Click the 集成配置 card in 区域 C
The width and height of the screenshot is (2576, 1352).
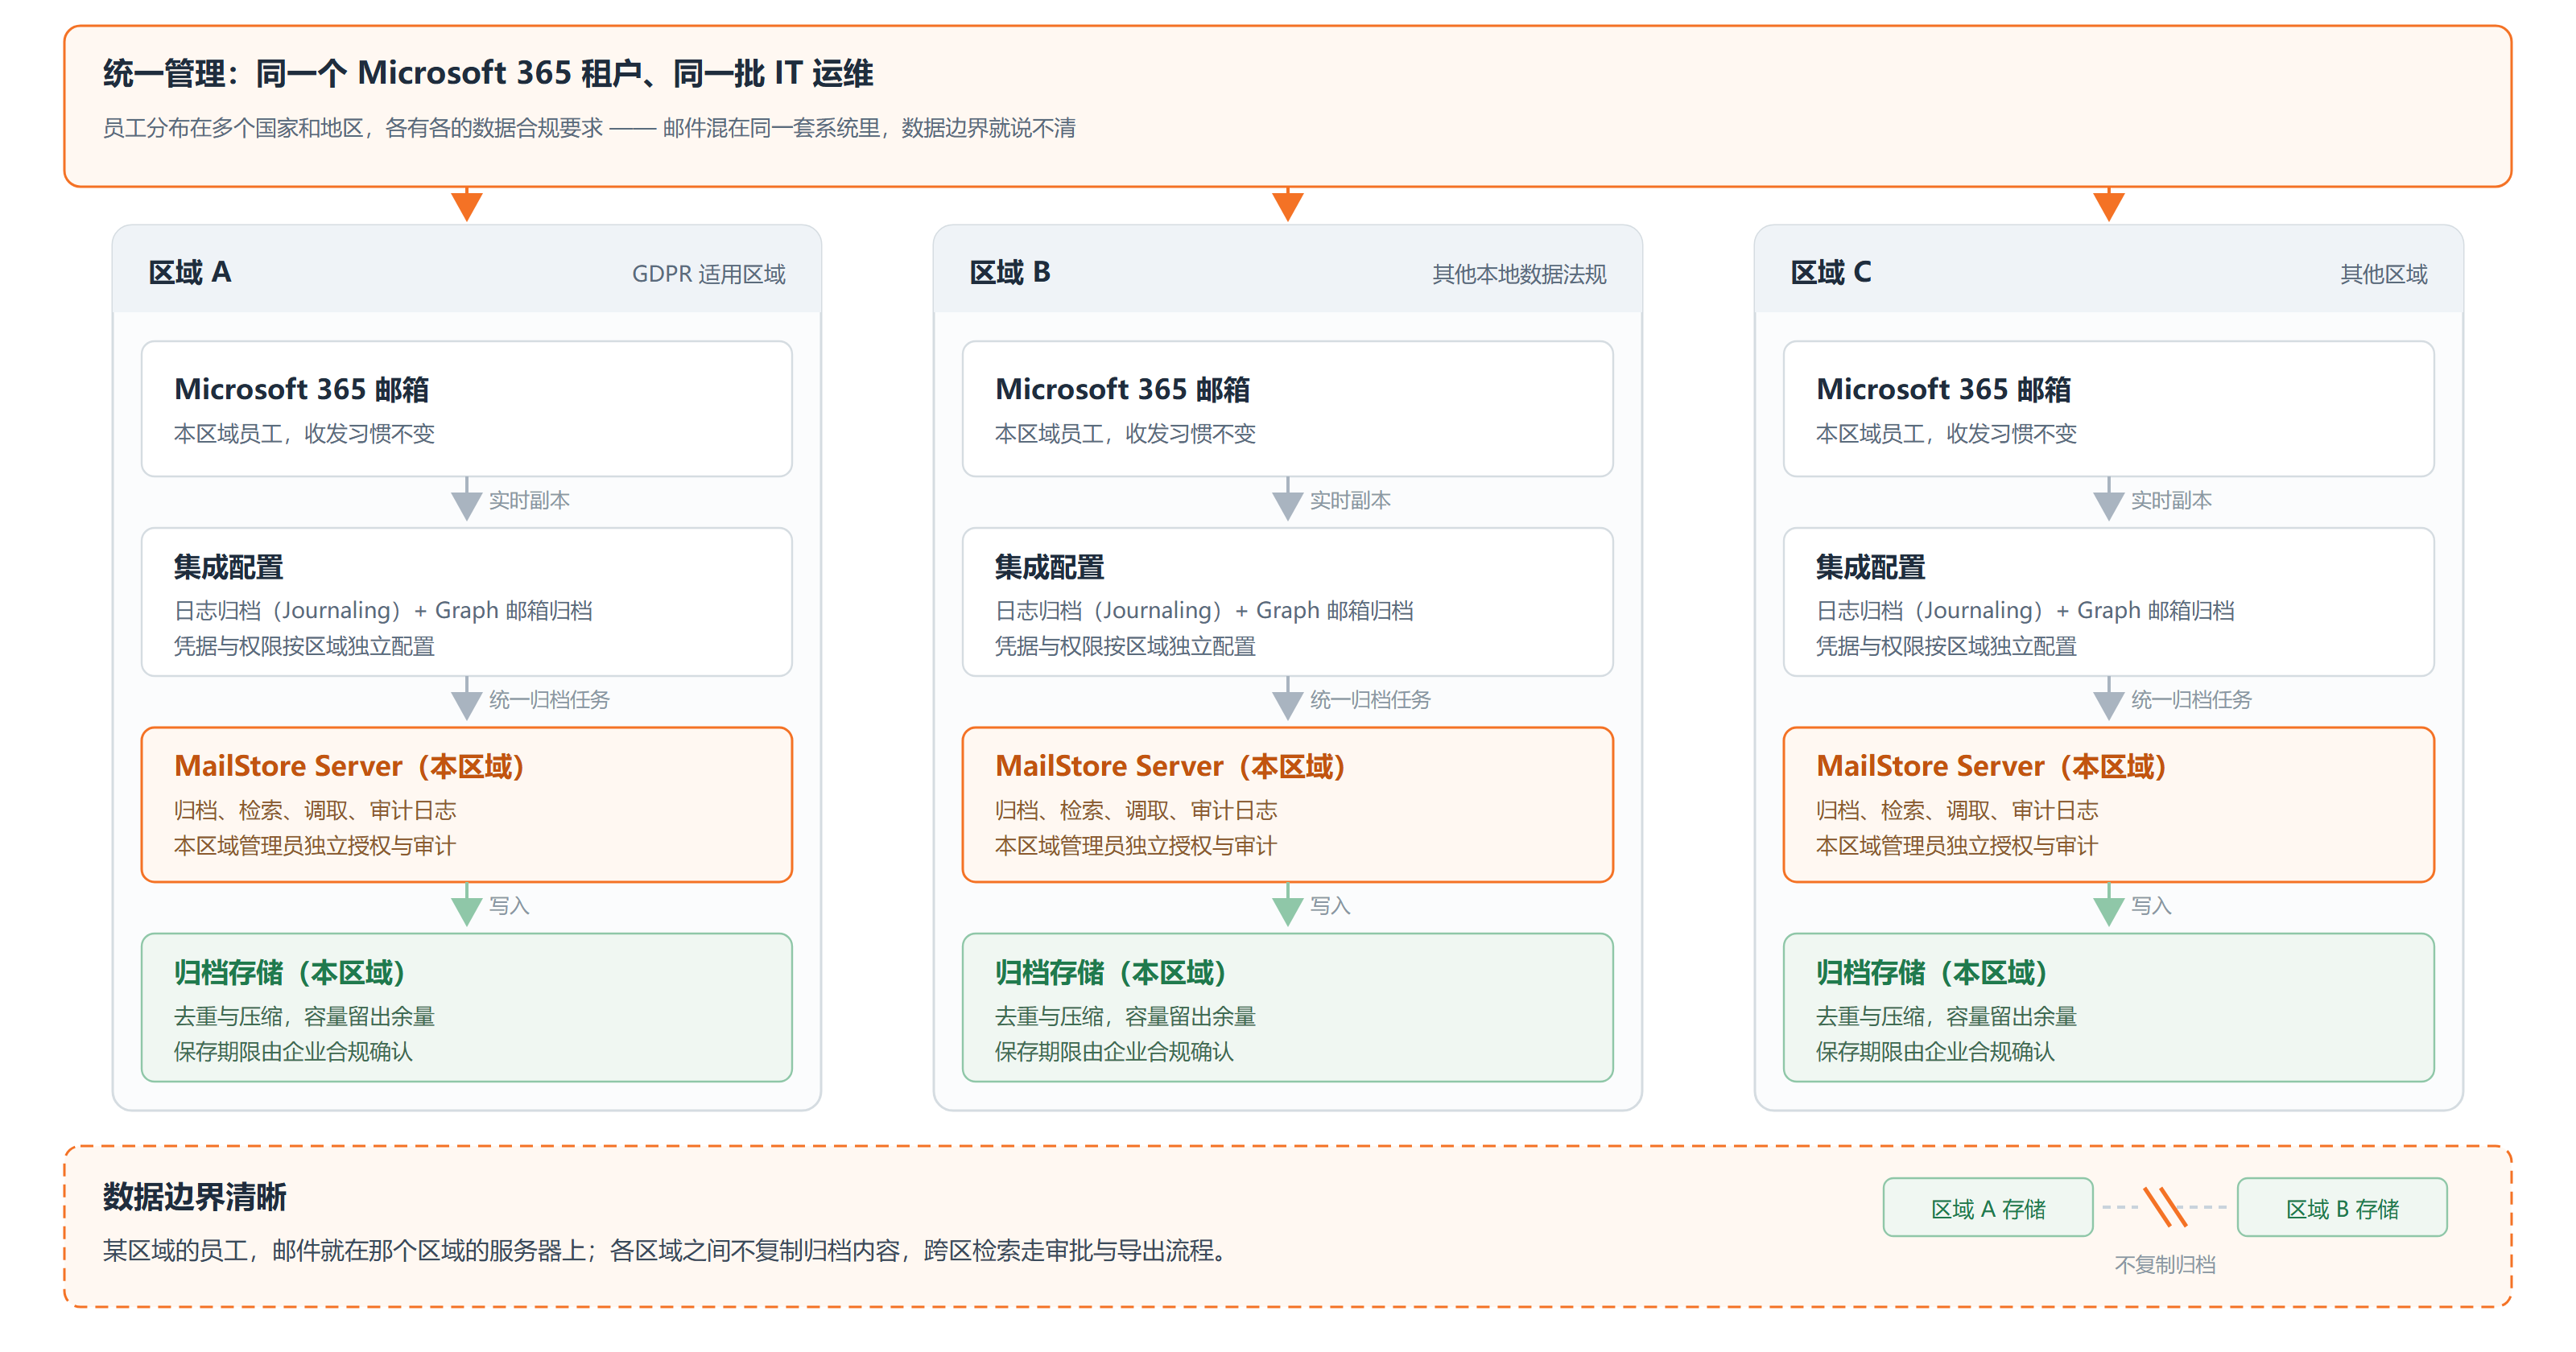pos(2109,602)
